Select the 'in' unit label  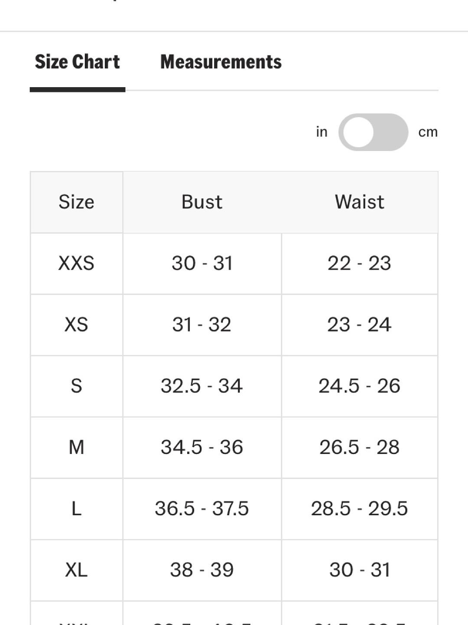[x=322, y=132]
